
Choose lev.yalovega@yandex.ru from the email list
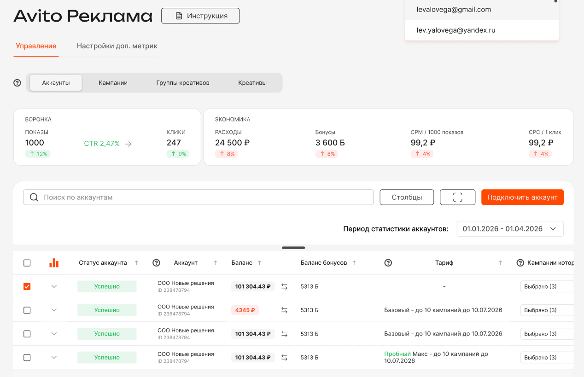click(482, 30)
